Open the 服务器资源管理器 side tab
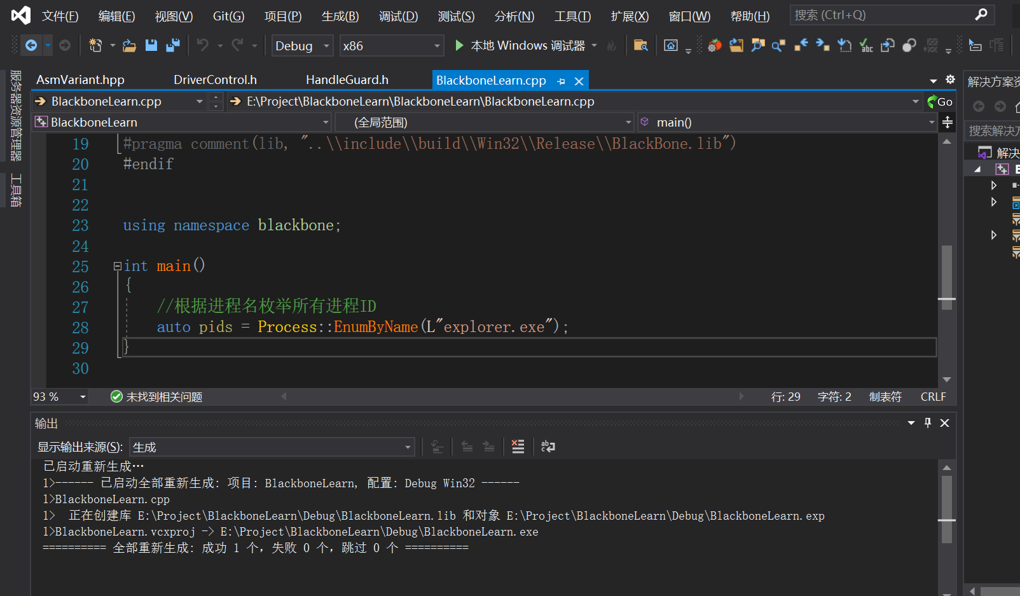Viewport: 1020px width, 596px height. (16, 115)
